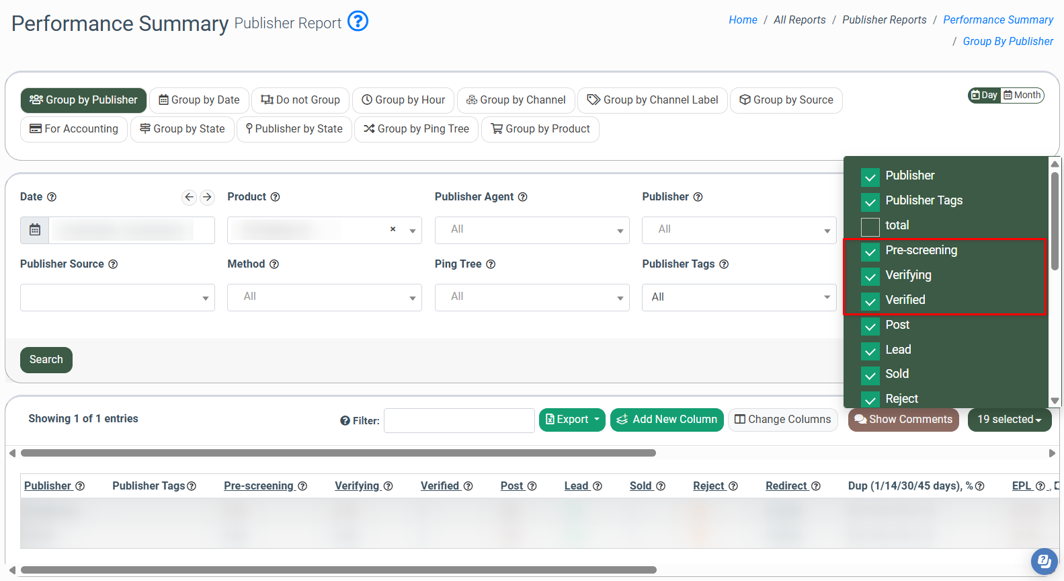Select the Group by Date tab
Viewport: 1064px width, 581px height.
[199, 100]
